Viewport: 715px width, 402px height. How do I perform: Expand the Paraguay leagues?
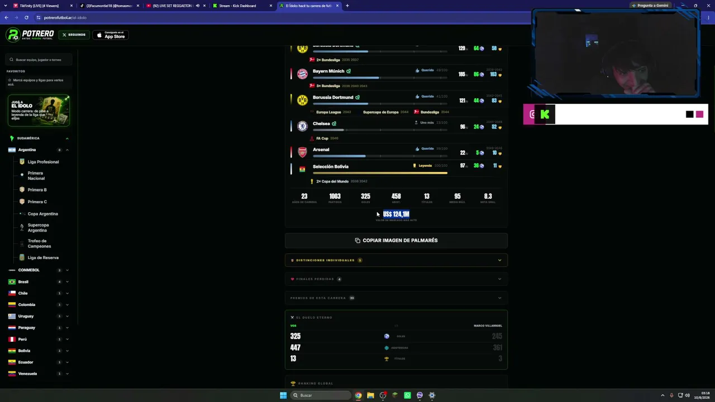67,328
